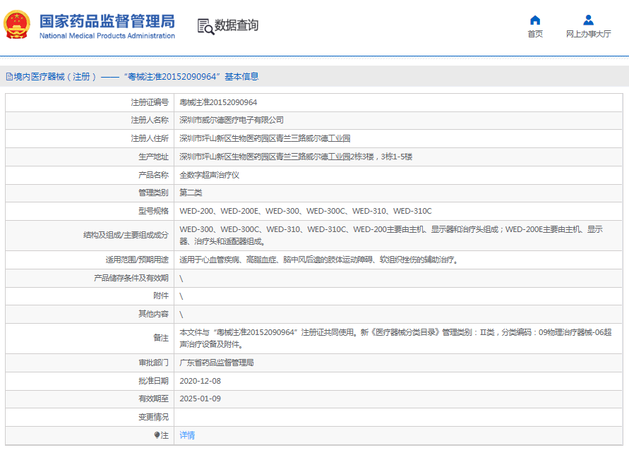Screen dimensions: 629x450
Task: Select 广东省药品监督管理局 value
Action: 217,363
